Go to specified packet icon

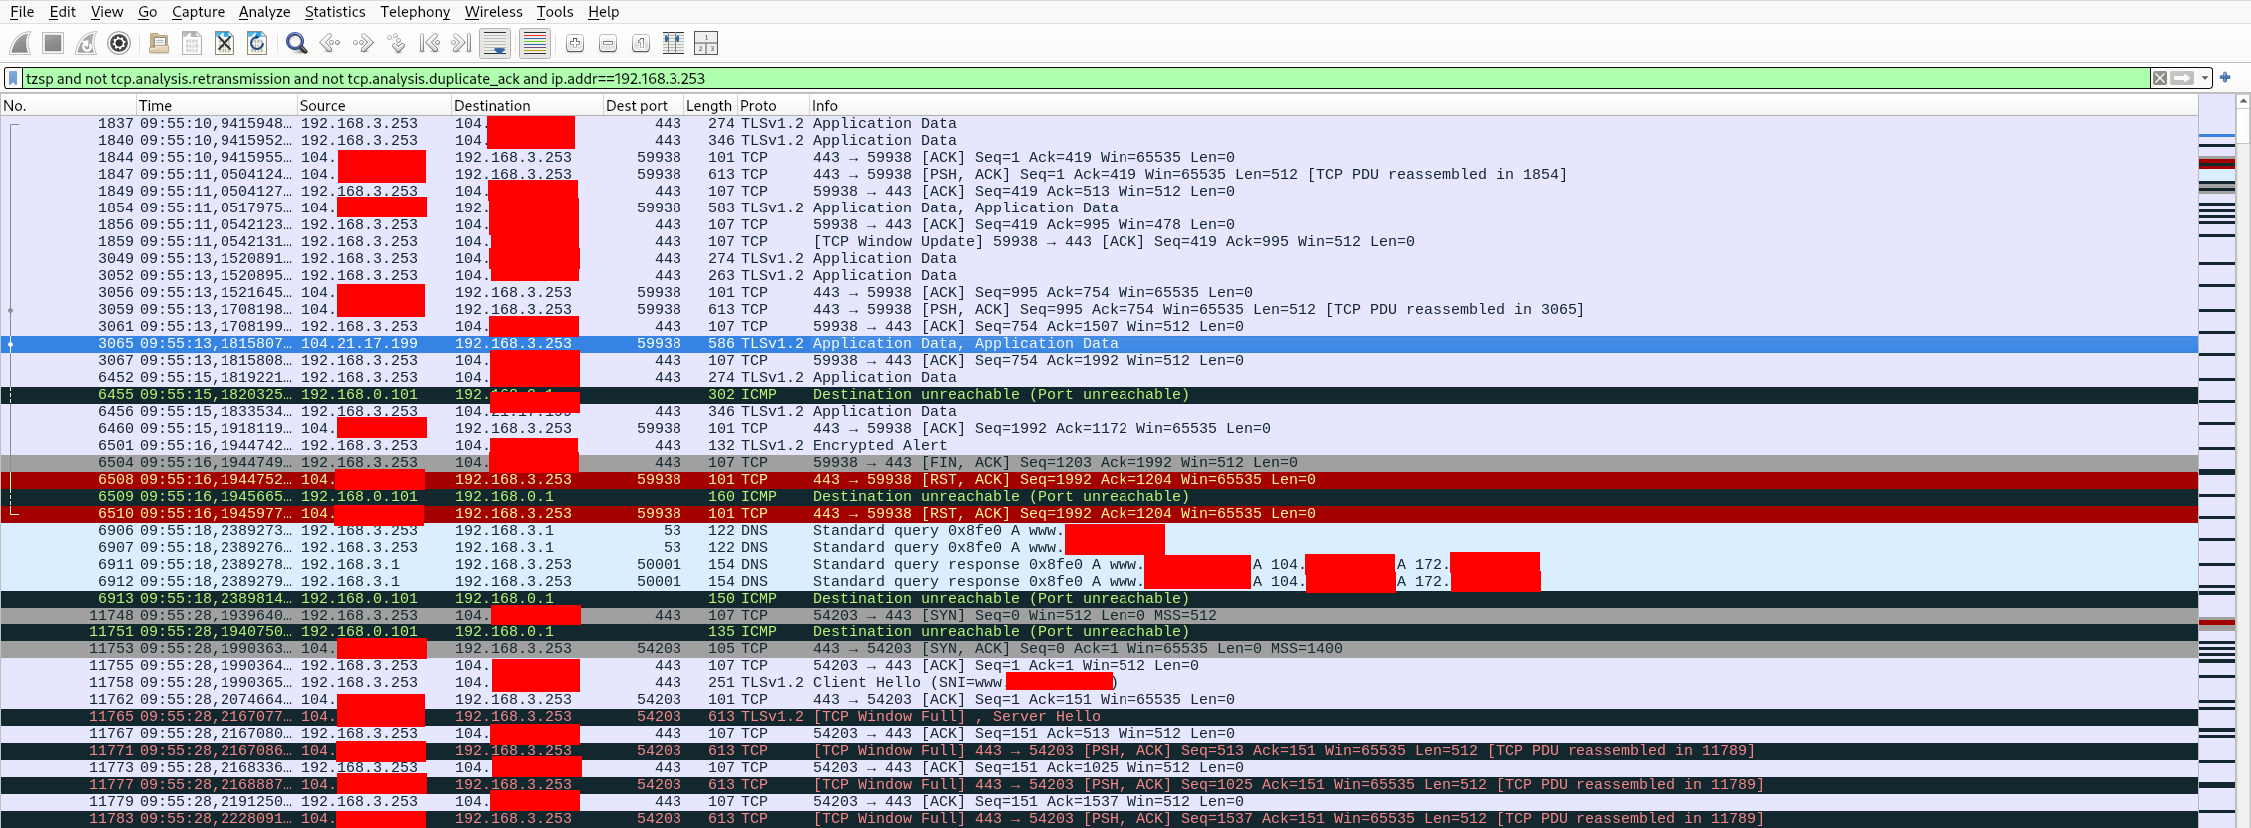tap(396, 43)
